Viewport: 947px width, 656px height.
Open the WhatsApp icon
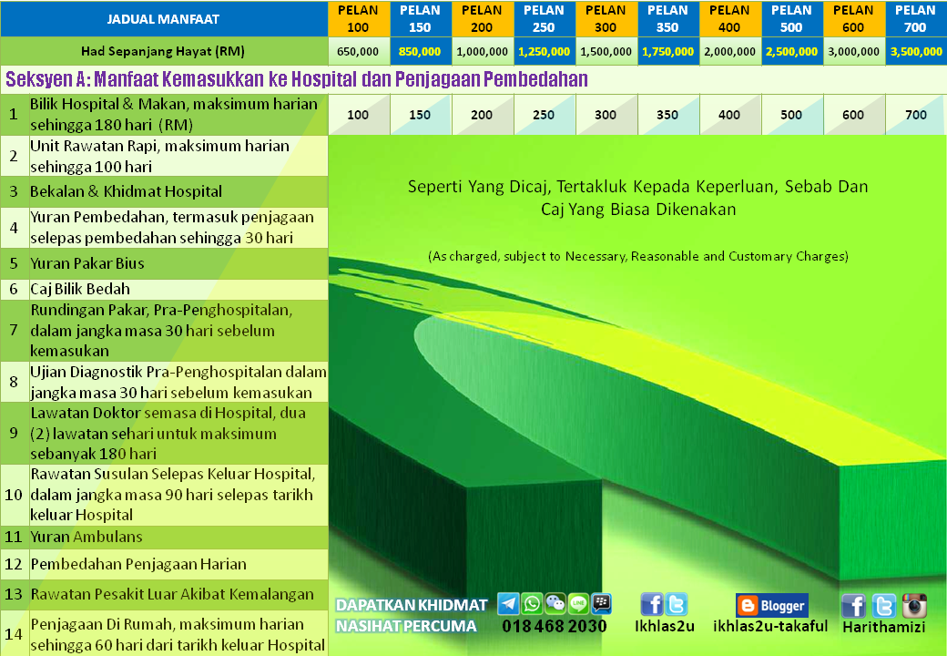coord(533,605)
